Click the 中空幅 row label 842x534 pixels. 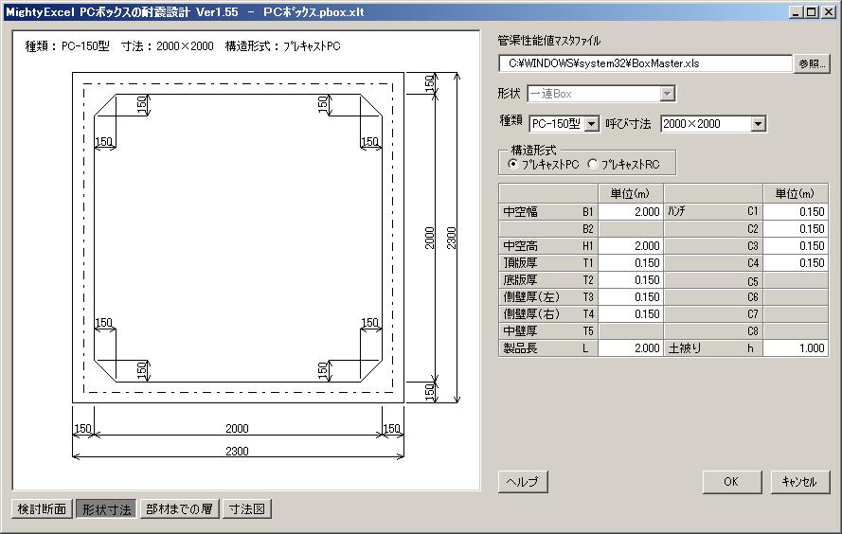(520, 212)
